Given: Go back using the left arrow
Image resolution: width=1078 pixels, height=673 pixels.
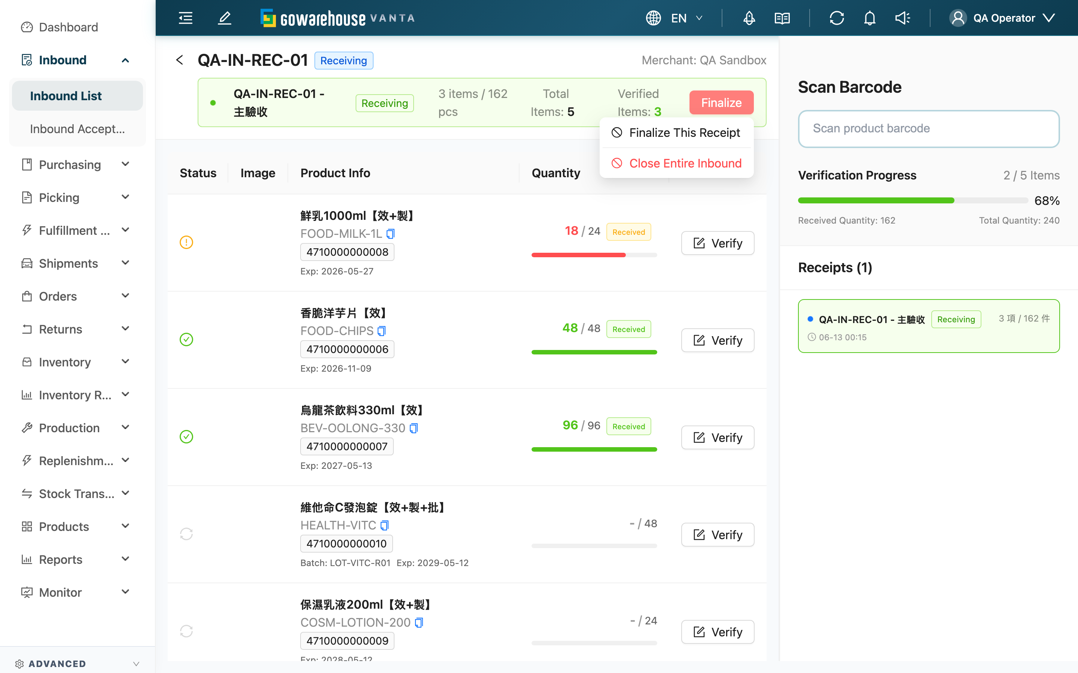Looking at the screenshot, I should (x=180, y=60).
